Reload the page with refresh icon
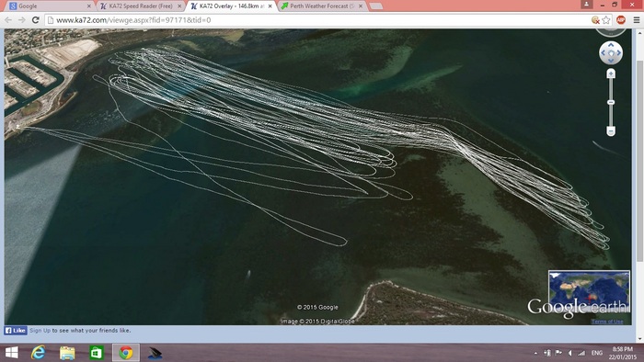644x362 pixels. click(36, 20)
